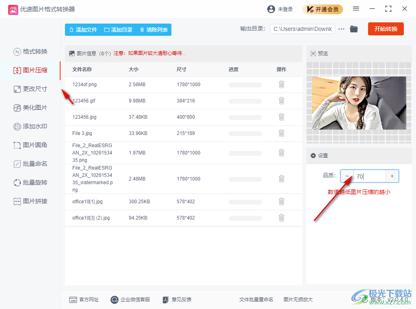Click the 文件名称 column header

pyautogui.click(x=82, y=69)
